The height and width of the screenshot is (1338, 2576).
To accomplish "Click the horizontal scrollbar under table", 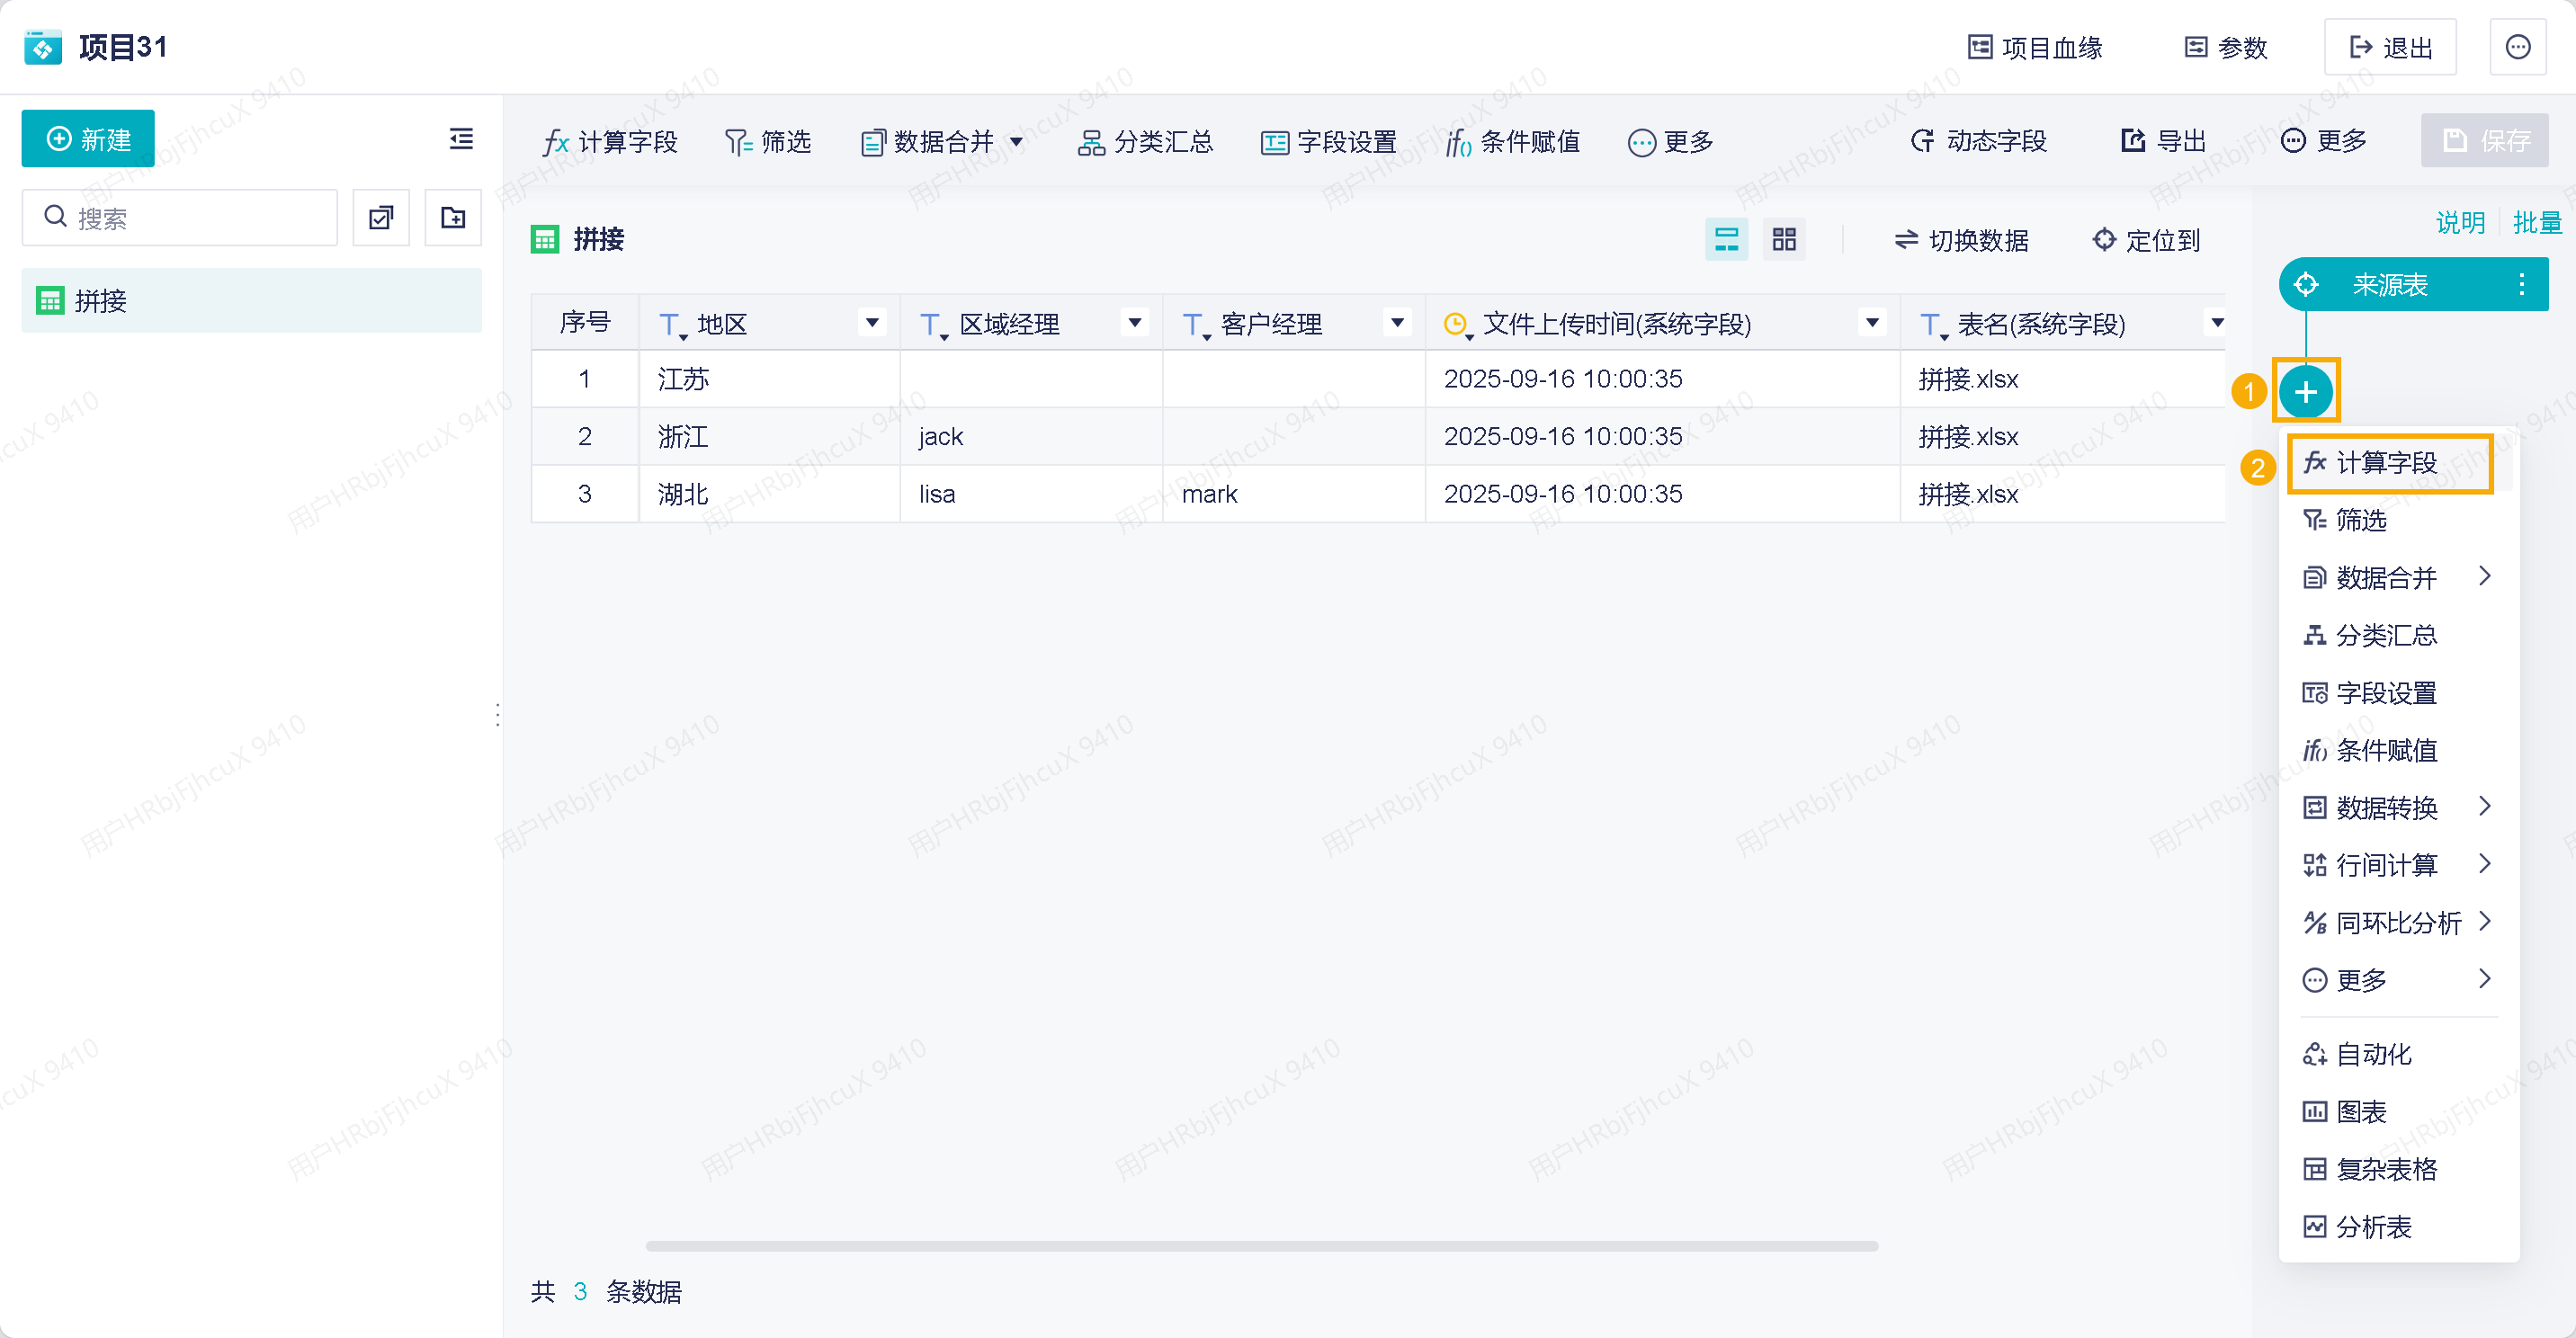I will point(1261,1246).
